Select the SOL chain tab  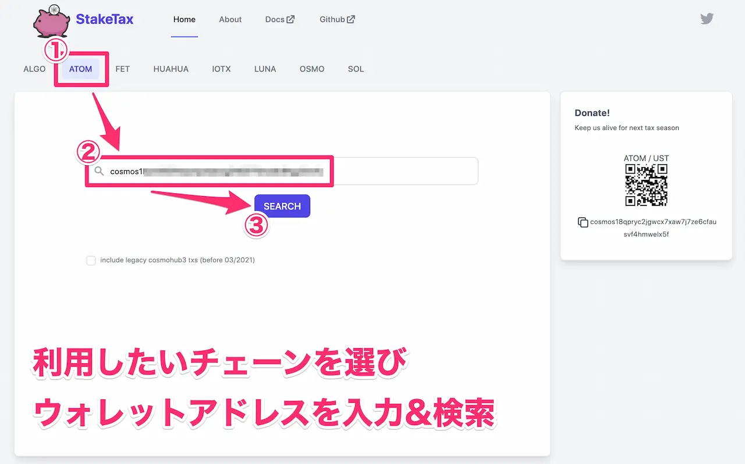pos(356,69)
